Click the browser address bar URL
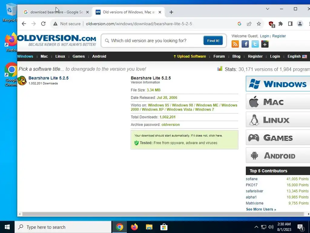Image resolution: width=310 pixels, height=233 pixels. [139, 24]
